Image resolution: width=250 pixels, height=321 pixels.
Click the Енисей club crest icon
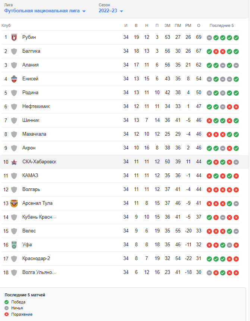14,79
